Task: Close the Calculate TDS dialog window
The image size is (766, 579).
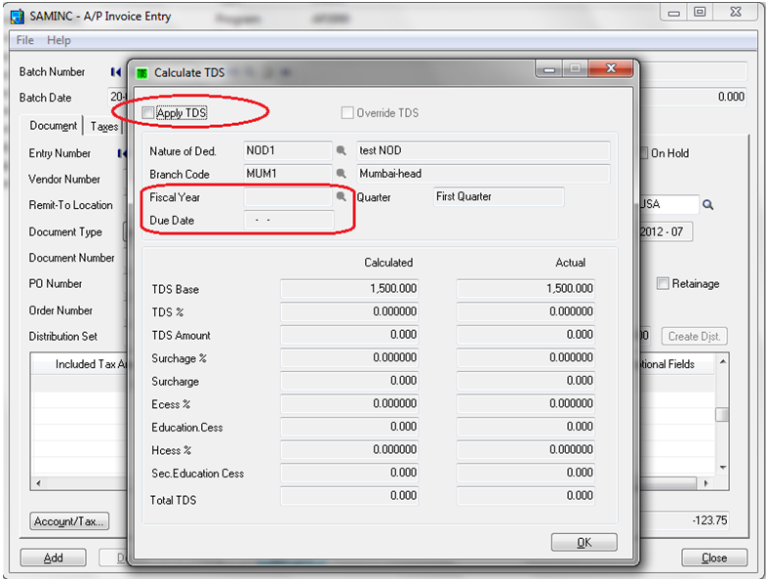Action: 611,69
